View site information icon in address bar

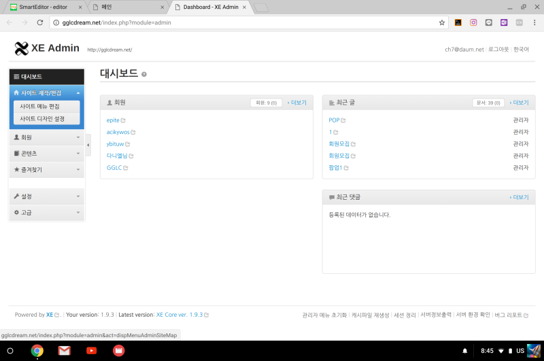[x=56, y=22]
